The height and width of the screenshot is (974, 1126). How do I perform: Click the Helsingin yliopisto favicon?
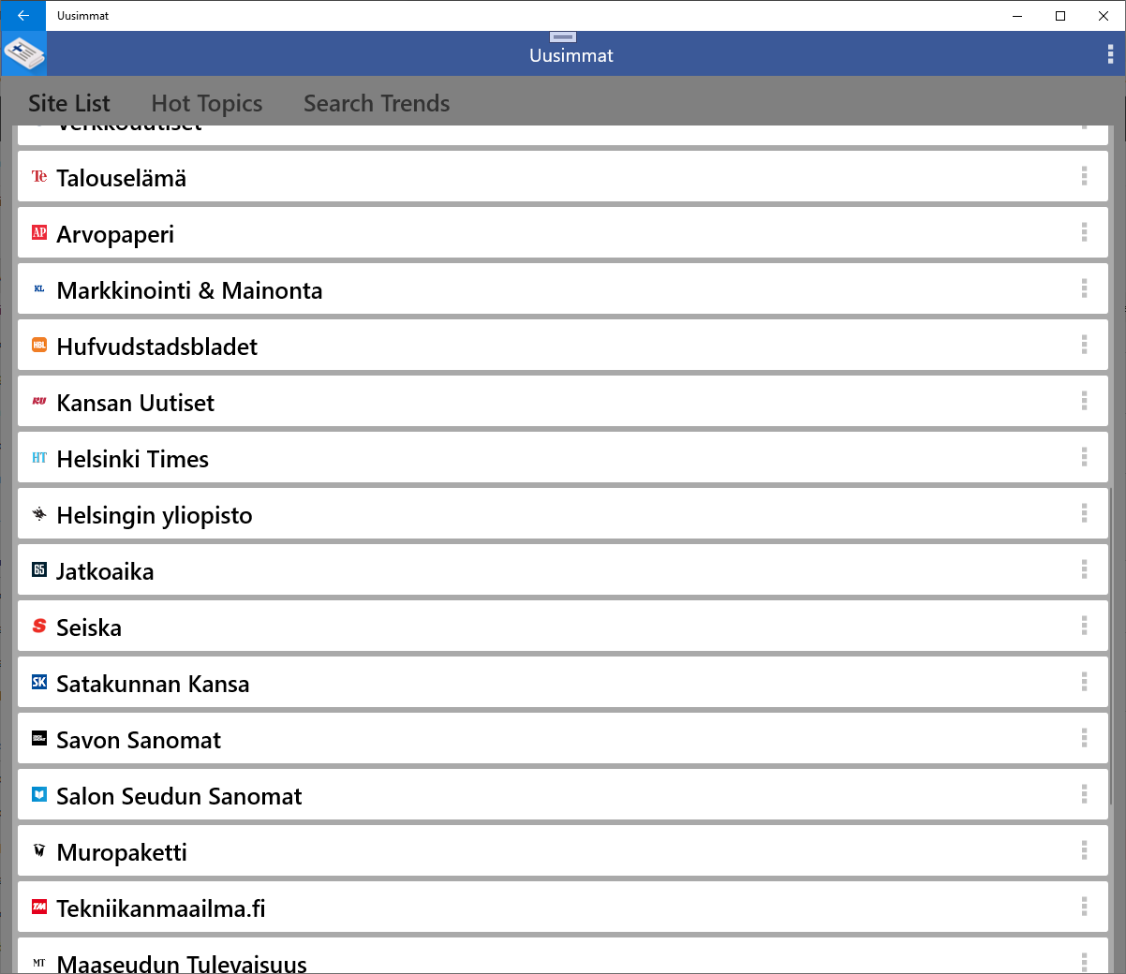(39, 513)
